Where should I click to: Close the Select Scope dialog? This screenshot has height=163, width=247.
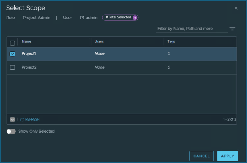click(236, 8)
